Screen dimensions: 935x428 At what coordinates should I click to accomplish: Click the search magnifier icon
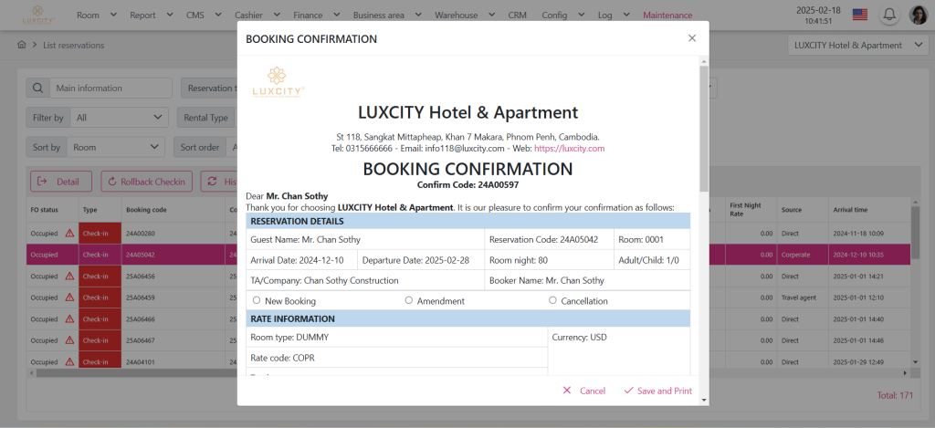[x=37, y=89]
